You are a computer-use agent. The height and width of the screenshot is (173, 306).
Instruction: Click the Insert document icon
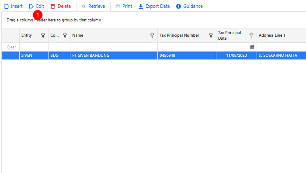(x=7, y=7)
